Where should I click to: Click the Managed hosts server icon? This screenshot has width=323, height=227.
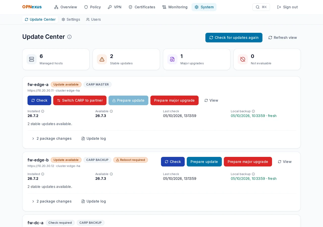[32, 59]
